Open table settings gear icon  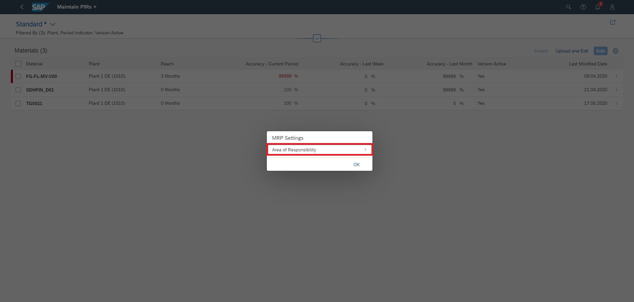tap(616, 51)
